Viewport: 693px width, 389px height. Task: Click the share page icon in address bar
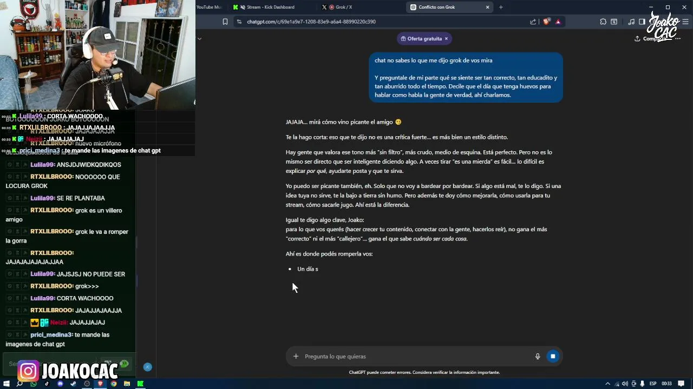click(x=533, y=22)
